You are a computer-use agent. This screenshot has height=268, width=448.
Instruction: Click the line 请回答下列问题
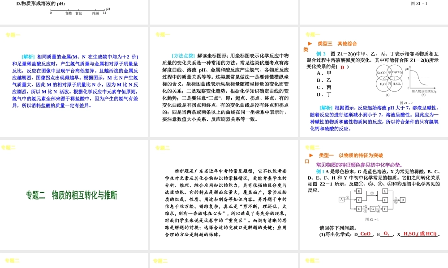click(x=338, y=228)
